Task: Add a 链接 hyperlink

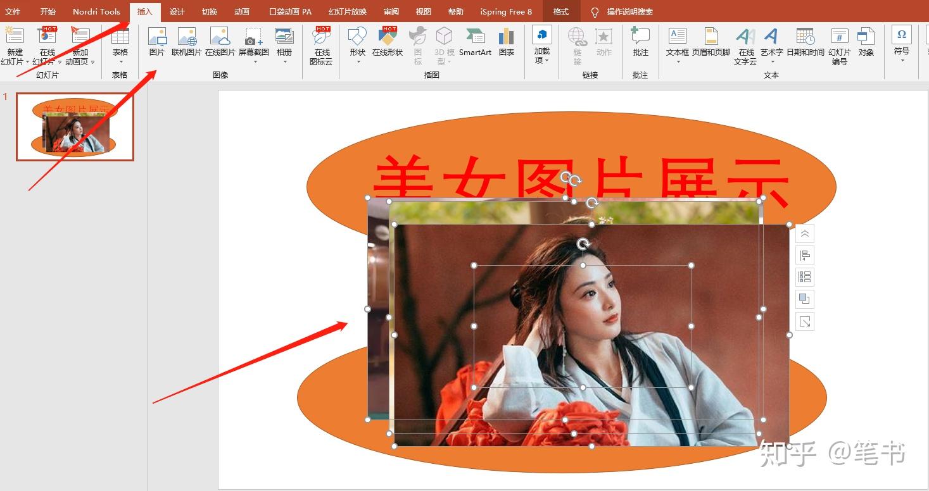Action: 576,44
